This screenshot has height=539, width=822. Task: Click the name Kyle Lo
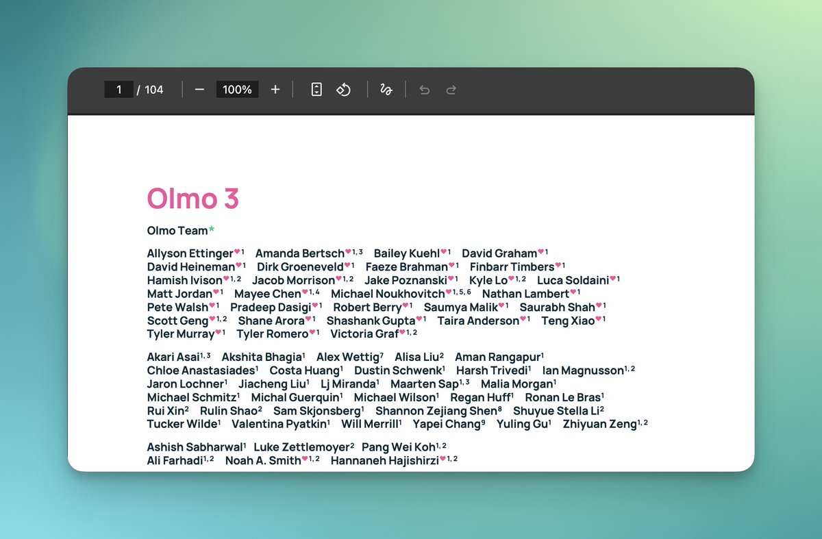click(488, 281)
